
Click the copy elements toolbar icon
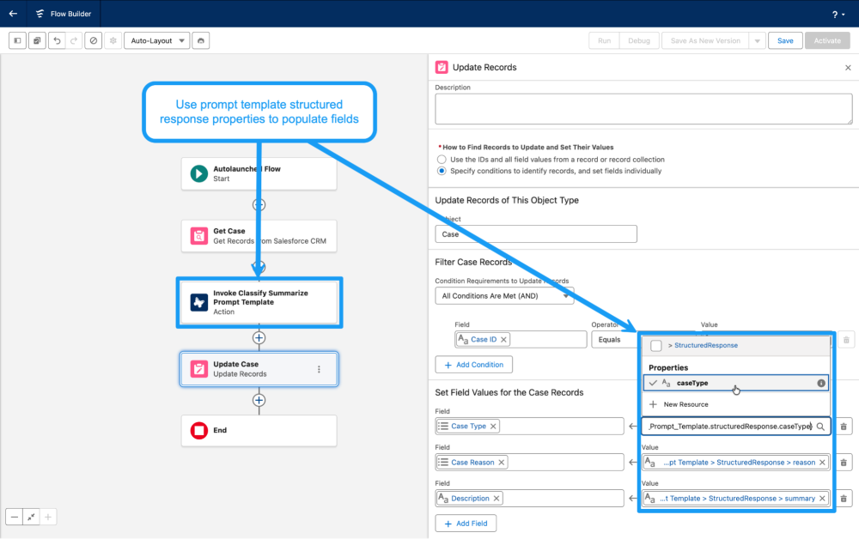pos(35,40)
